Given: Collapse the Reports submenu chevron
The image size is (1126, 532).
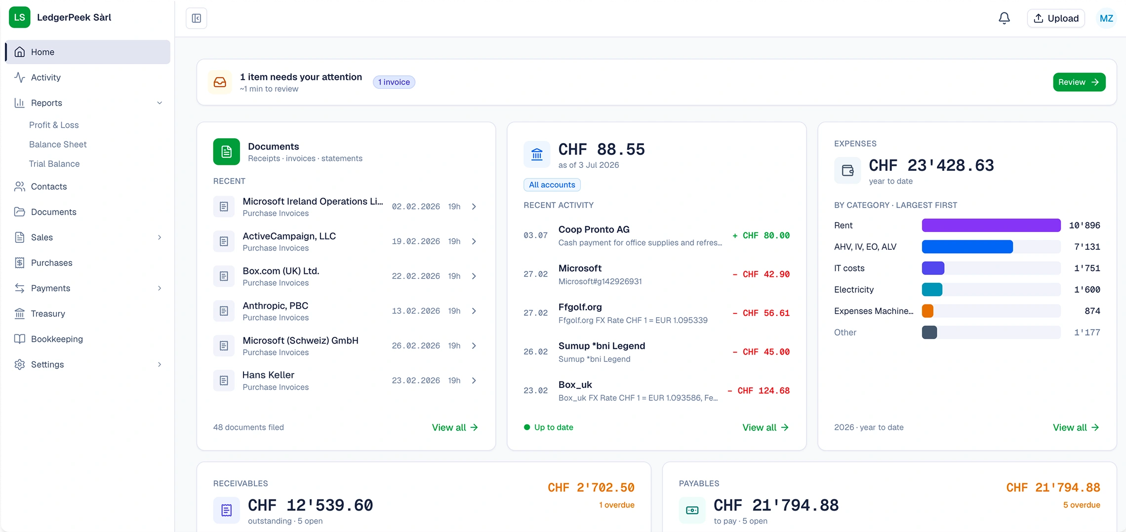Looking at the screenshot, I should click(160, 103).
